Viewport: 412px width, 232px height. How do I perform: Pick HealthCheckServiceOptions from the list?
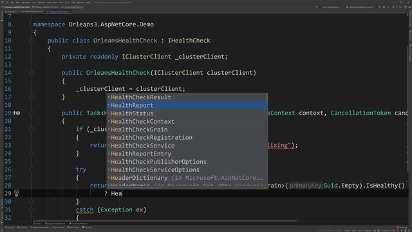[x=187, y=169]
